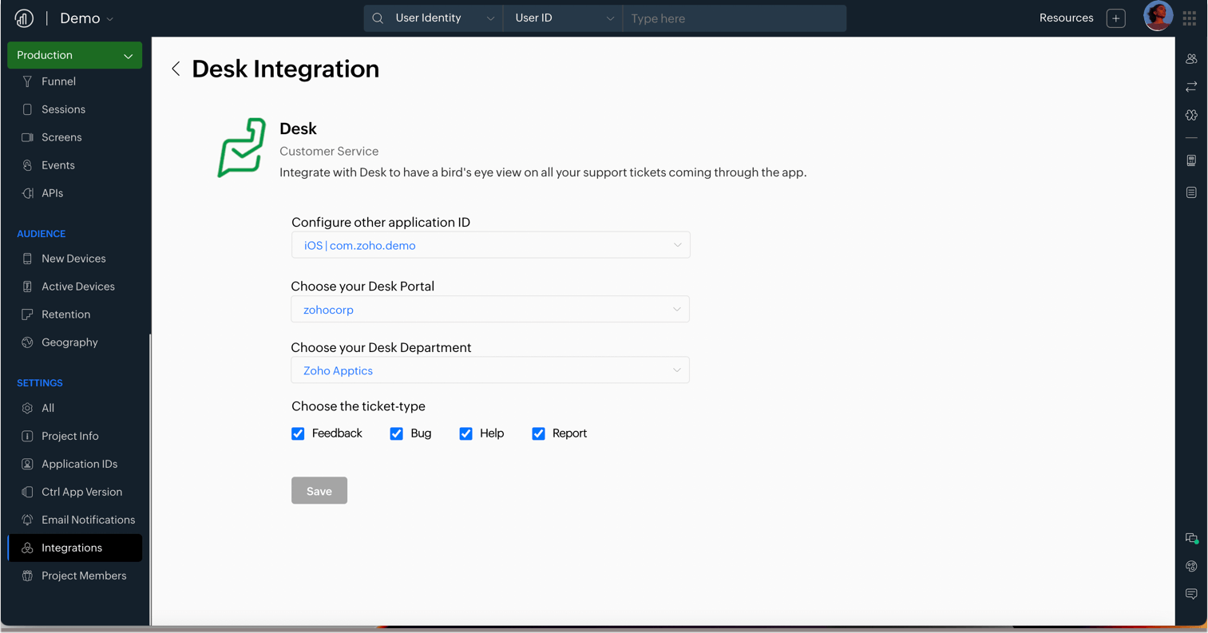Click the chat bubble icon at bottom right
The width and height of the screenshot is (1208, 633).
[x=1190, y=594]
